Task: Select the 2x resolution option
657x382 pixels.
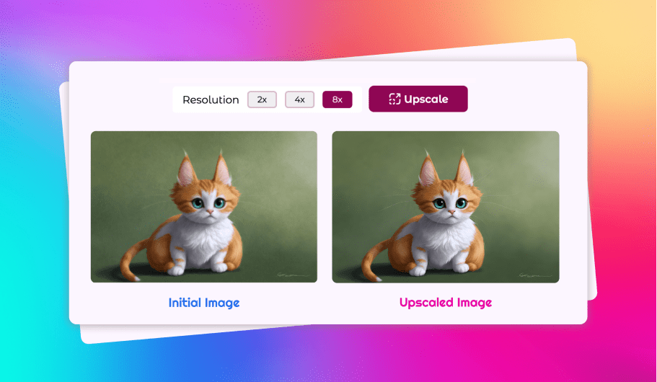Action: pyautogui.click(x=262, y=99)
